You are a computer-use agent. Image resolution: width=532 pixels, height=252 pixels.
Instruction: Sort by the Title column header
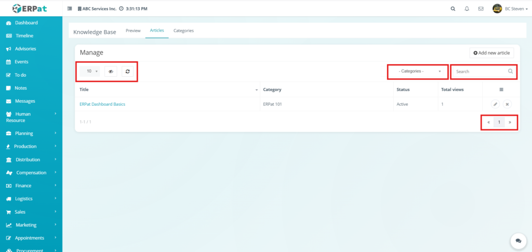pyautogui.click(x=168, y=89)
